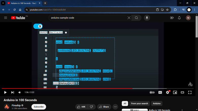Open the YouTube guide hamburger menu
Screen dimensions: 198x111
pos(5,18)
